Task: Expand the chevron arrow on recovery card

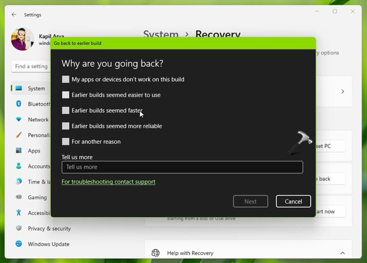Action: click(343, 92)
